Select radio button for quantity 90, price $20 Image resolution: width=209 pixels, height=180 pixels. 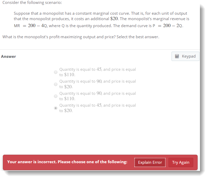click(x=56, y=84)
